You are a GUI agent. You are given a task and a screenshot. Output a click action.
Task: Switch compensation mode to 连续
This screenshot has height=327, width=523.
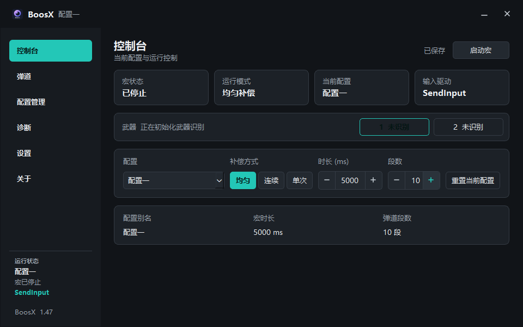pos(271,180)
